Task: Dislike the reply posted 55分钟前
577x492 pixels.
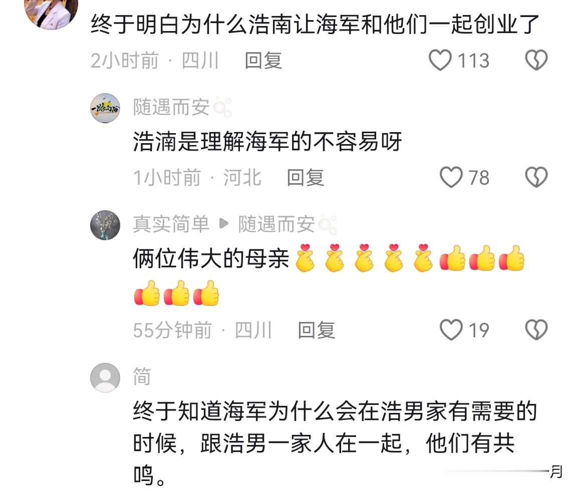Action: pos(536,330)
